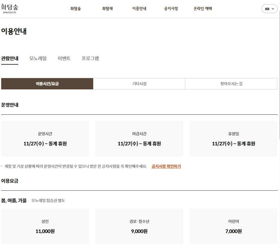Image resolution: width=280 pixels, height=250 pixels.
Task: Click the 모노레일 탑승권 별도 note
Action: pyautogui.click(x=48, y=201)
